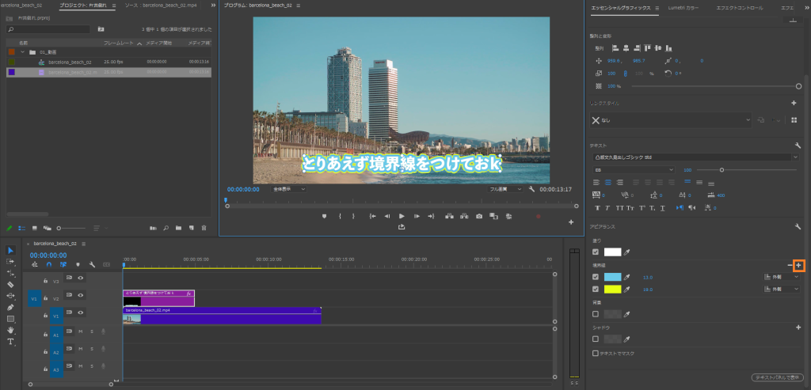Click the light blue stroke swatch
This screenshot has height=390, width=811.
tap(612, 277)
